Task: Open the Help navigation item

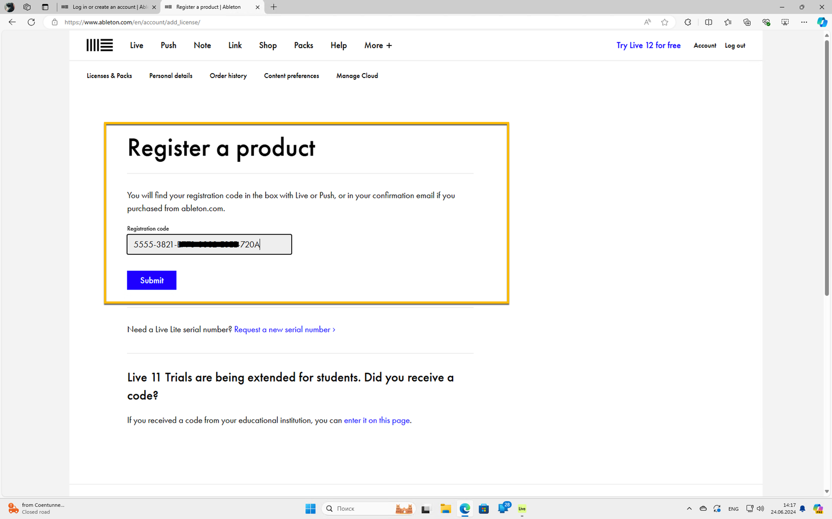Action: point(338,45)
